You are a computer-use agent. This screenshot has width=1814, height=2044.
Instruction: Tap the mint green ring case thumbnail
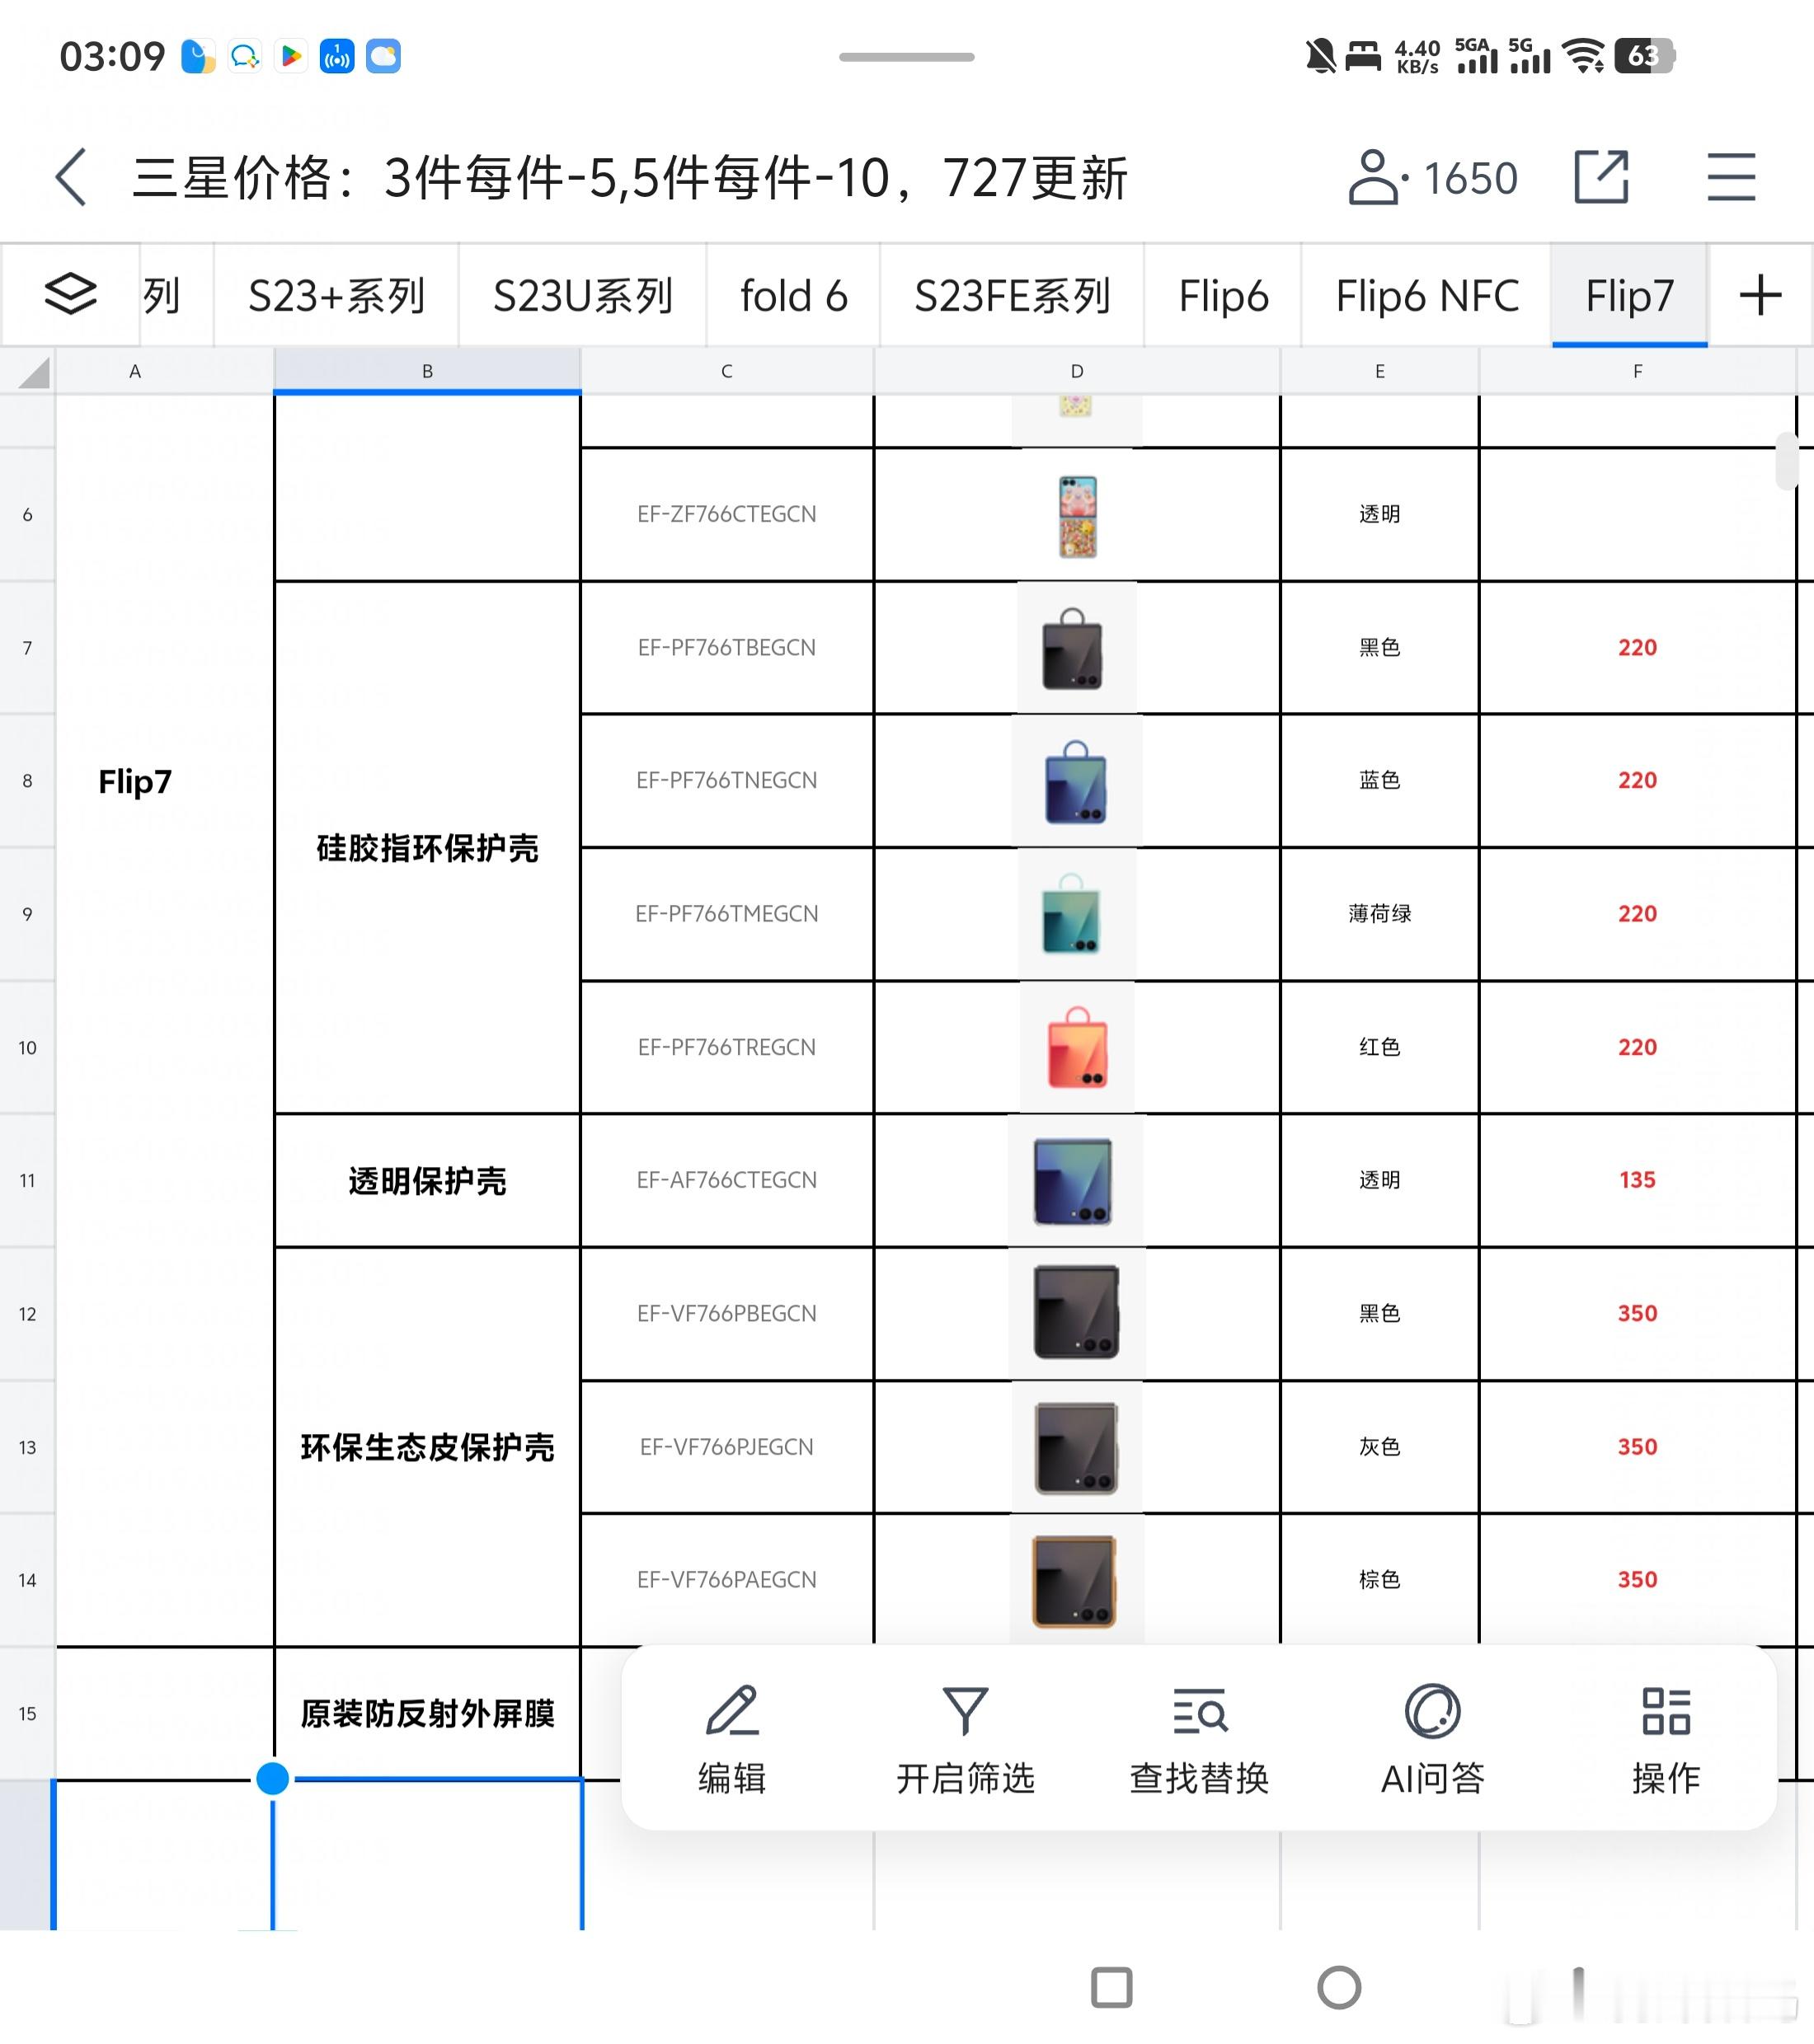coord(1072,914)
